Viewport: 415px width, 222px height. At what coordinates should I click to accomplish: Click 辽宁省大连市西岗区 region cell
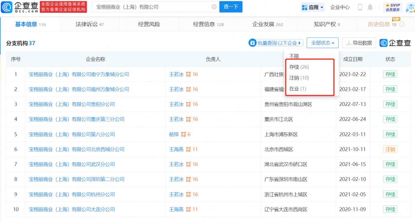[x=286, y=209]
